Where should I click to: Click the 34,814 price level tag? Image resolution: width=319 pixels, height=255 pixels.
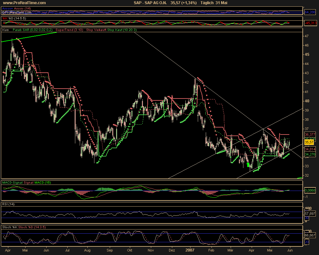pyautogui.click(x=310, y=149)
